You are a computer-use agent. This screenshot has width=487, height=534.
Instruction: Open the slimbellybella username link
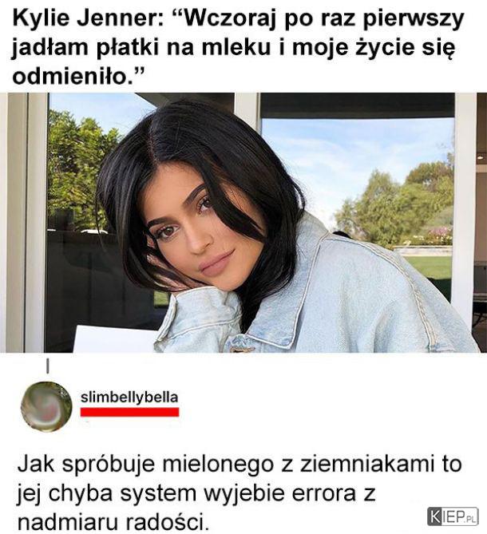129,397
